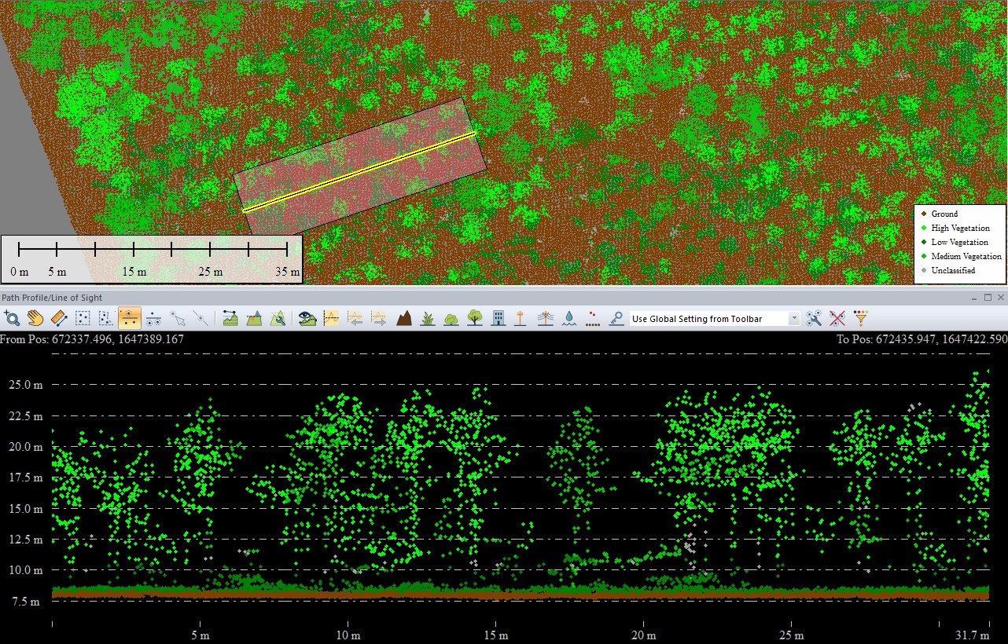Classify points as water droplet icon
Viewport: 1008px width, 644px height.
[x=569, y=318]
